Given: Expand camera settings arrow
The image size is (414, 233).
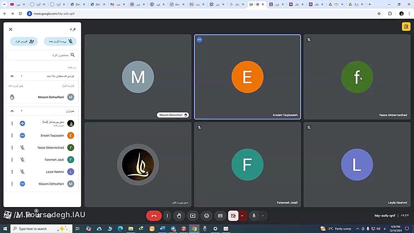Looking at the screenshot, I should (242, 216).
